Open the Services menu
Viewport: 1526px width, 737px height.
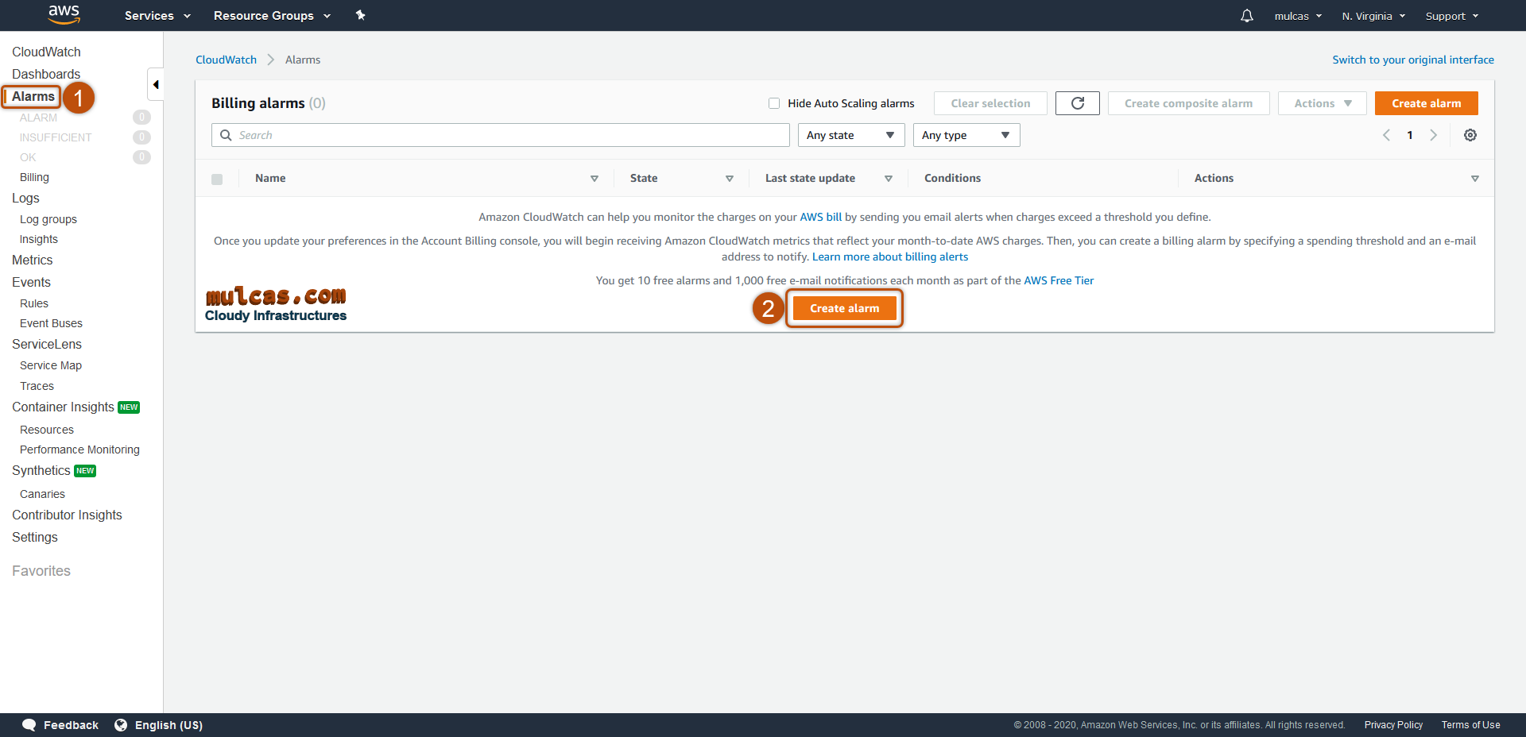coord(157,16)
